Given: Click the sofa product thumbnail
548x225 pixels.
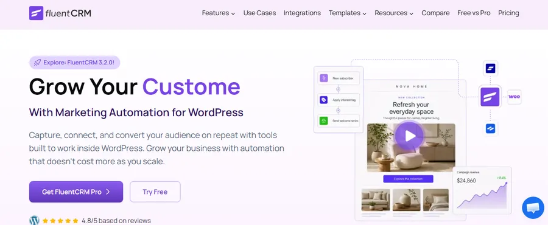Looking at the screenshot, I should tap(375, 200).
